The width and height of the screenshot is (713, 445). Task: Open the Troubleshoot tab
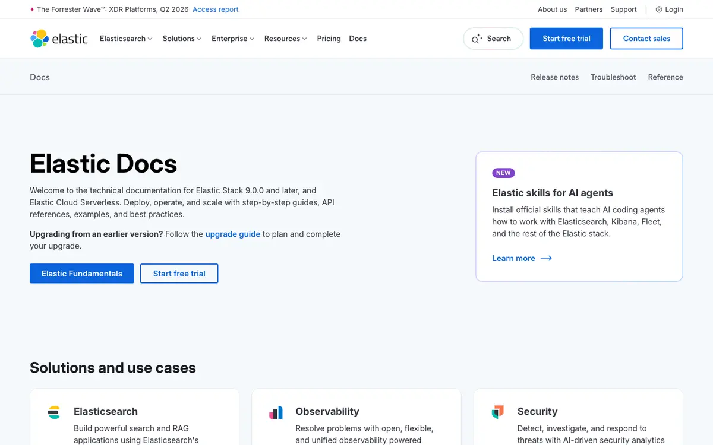click(x=613, y=77)
